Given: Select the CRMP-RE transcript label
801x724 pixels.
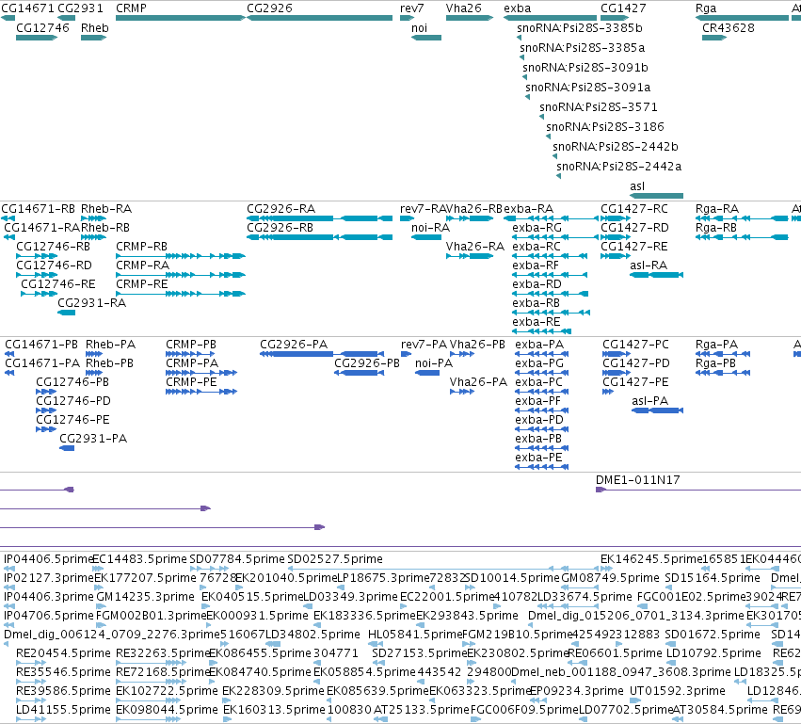Looking at the screenshot, I should point(142,284).
